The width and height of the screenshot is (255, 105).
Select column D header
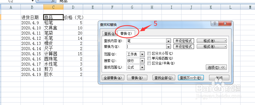[x=73, y=7]
